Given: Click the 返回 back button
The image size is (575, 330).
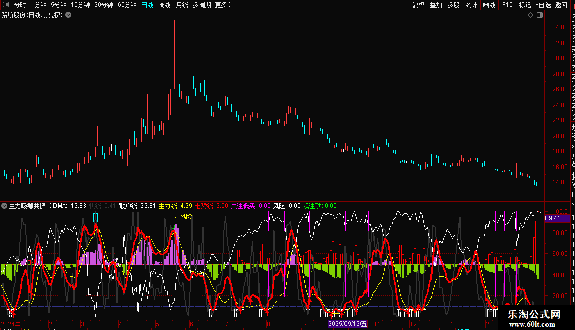Looking at the screenshot, I should (561, 5).
